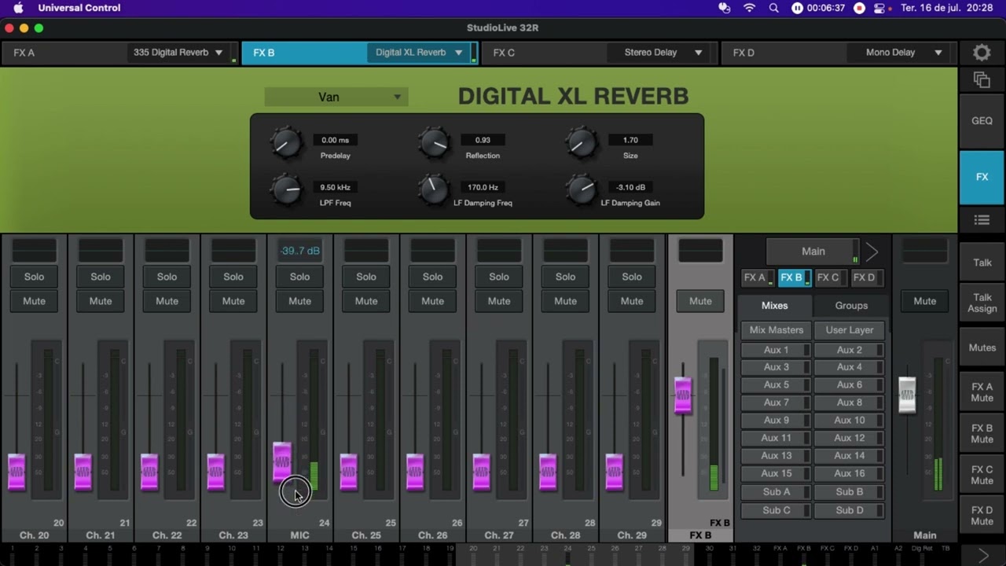1006x566 pixels.
Task: Open Control Center icon in menu bar
Action: coord(881,8)
